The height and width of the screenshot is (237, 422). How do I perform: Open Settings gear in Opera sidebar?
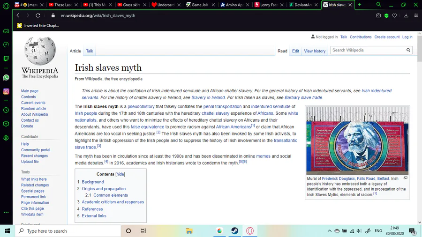(x=6, y=138)
